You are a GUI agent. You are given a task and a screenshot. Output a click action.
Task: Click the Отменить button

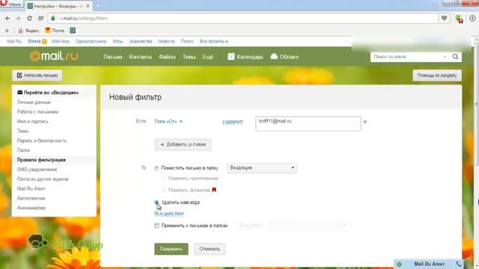(x=210, y=249)
